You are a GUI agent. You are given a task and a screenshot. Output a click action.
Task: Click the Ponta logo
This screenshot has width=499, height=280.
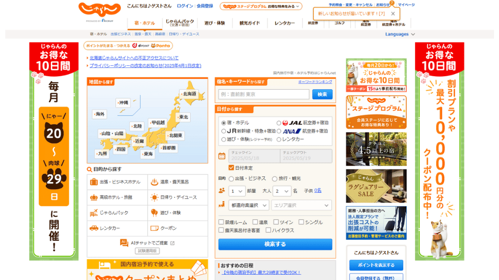click(x=161, y=46)
